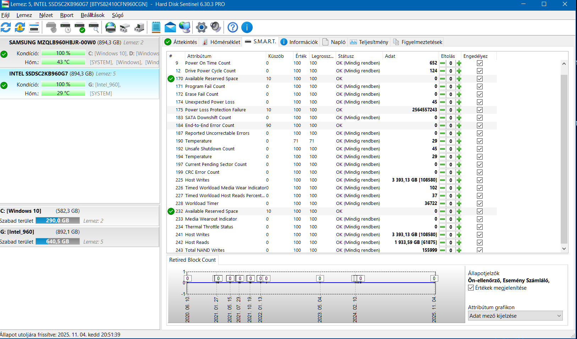This screenshot has height=339, width=577.
Task: Click the two grey drives toolbar icon
Action: tap(125, 27)
